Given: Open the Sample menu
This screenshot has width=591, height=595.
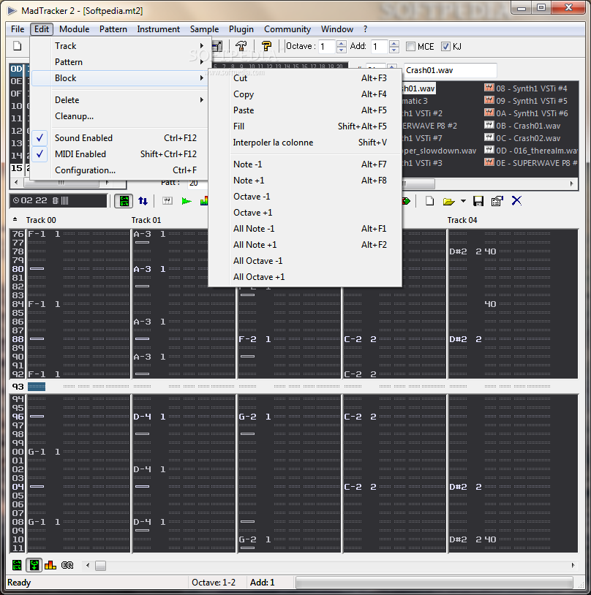Looking at the screenshot, I should [204, 29].
